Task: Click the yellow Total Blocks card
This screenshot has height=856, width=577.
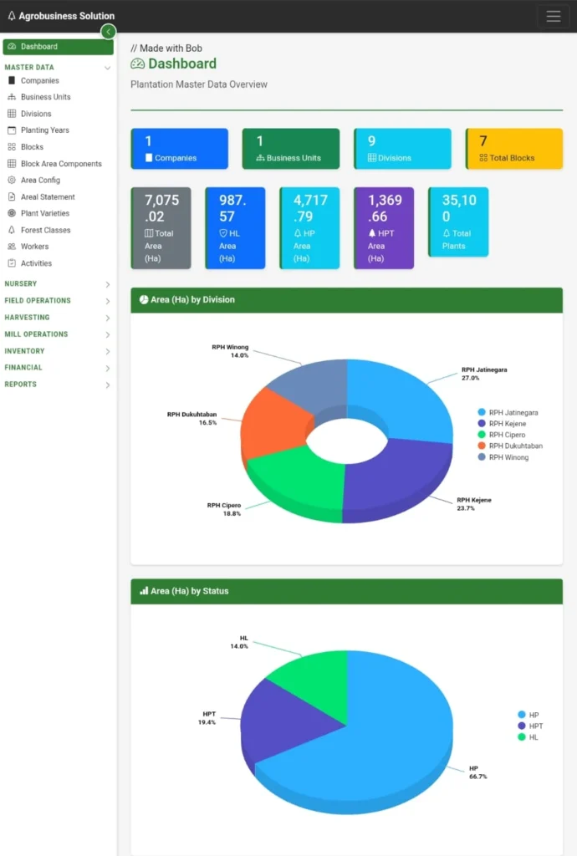Action: 514,149
